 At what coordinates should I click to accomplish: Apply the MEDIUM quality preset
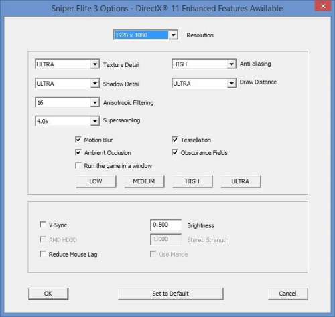(144, 181)
